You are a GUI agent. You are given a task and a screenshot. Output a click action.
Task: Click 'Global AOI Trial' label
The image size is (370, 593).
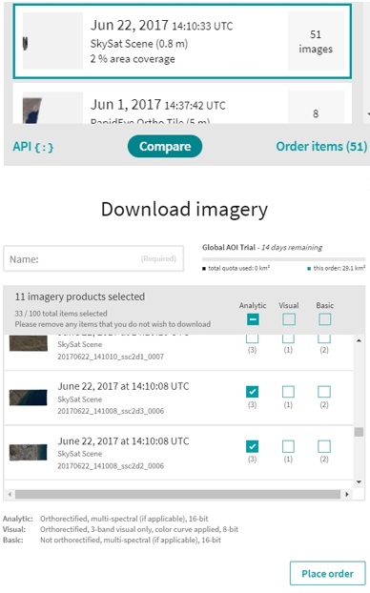point(229,247)
